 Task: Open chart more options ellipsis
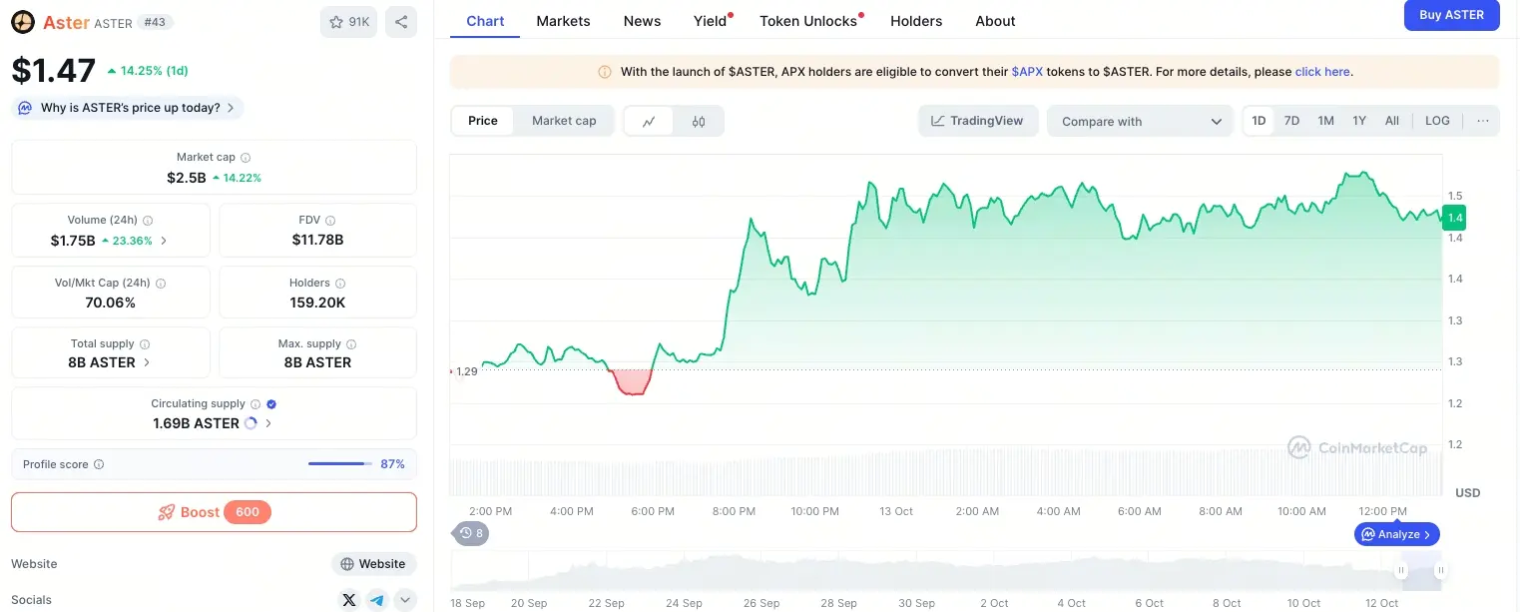click(x=1482, y=121)
